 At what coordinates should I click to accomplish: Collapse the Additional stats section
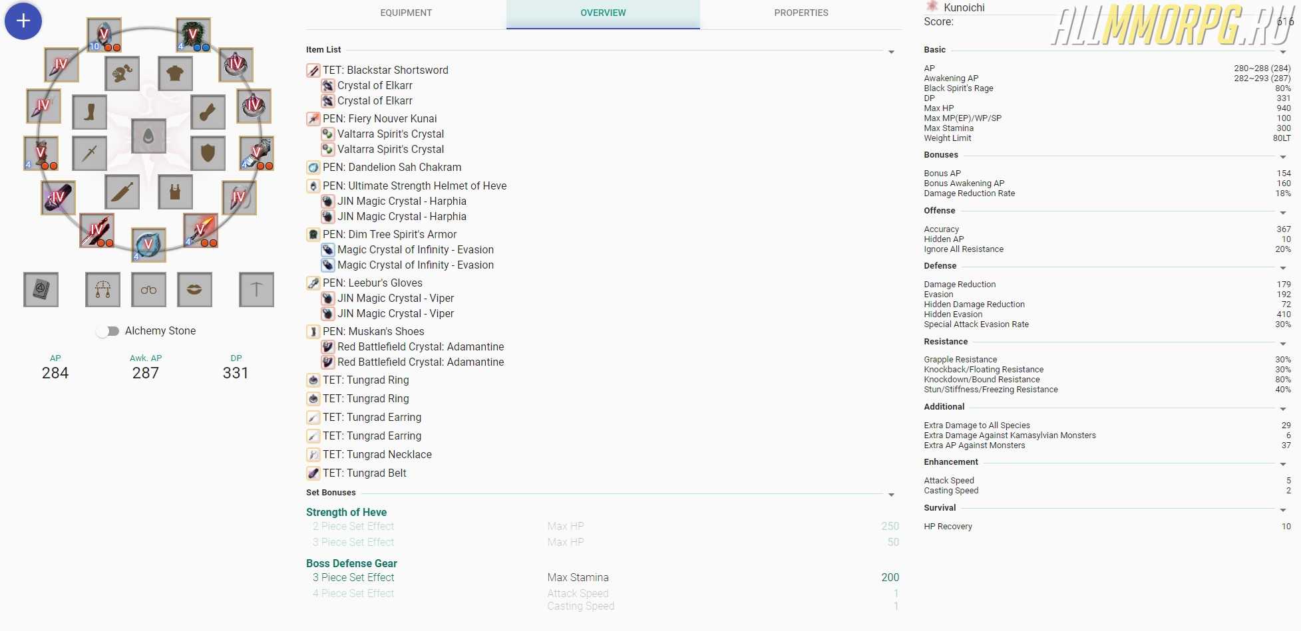[1282, 409]
